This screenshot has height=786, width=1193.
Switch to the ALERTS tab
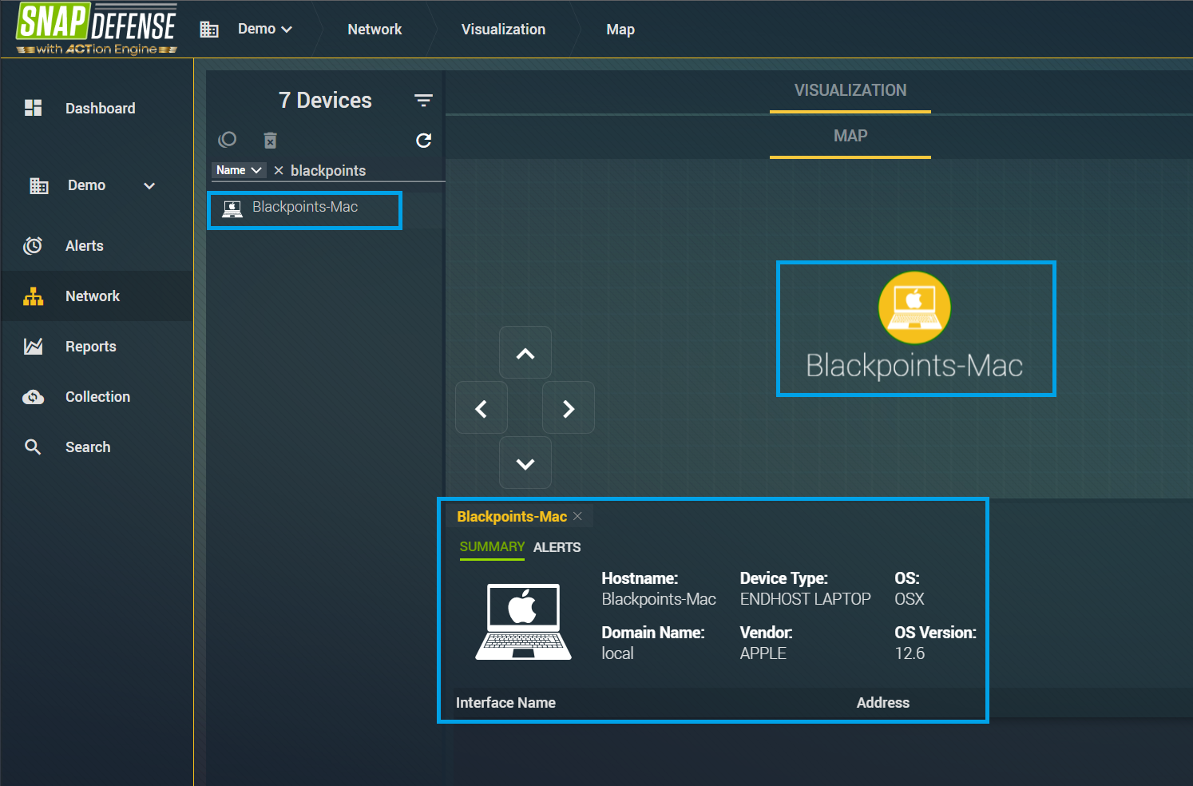click(557, 547)
